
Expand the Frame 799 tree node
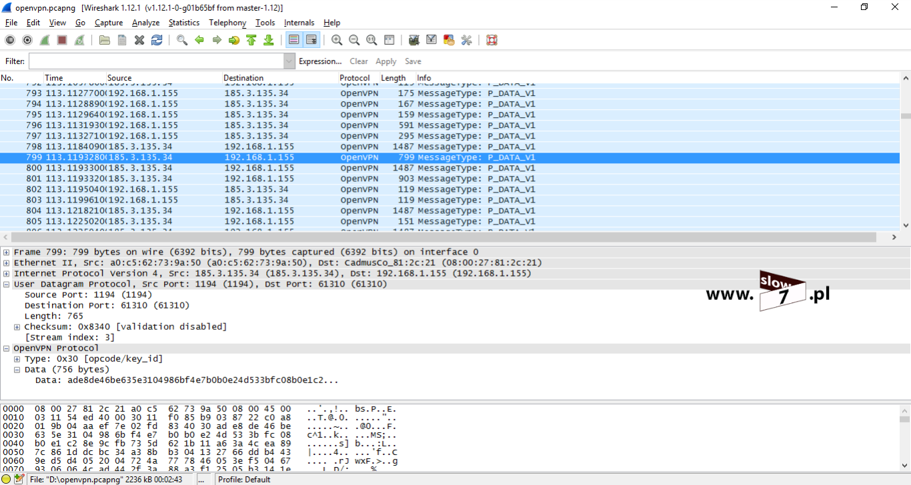[x=7, y=252]
